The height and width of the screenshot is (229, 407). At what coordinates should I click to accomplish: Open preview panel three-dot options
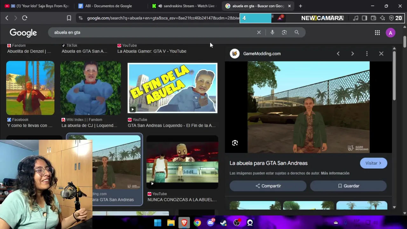coord(367,54)
